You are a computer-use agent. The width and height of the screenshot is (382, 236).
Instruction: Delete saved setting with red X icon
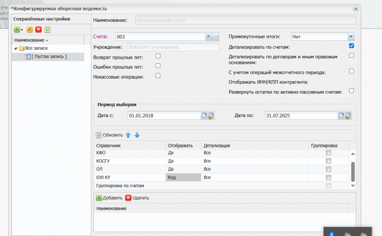[x=38, y=29]
